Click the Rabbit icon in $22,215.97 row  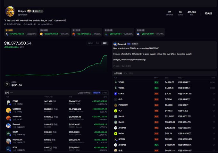tap(115, 116)
